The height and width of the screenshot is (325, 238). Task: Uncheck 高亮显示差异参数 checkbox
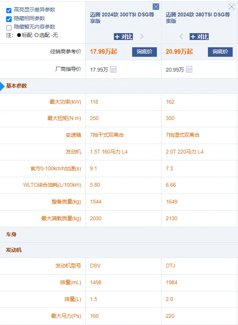tap(9, 10)
